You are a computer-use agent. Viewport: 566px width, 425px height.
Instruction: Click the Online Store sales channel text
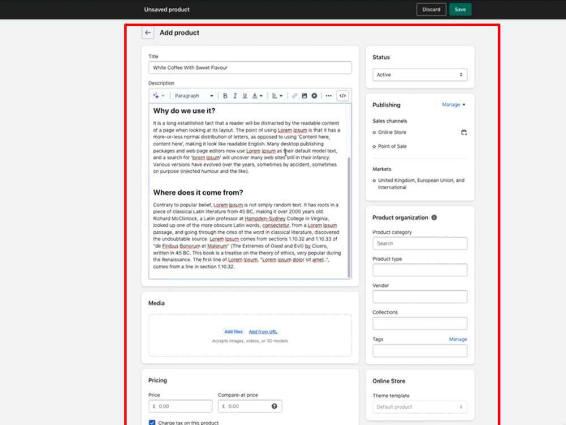(x=392, y=132)
